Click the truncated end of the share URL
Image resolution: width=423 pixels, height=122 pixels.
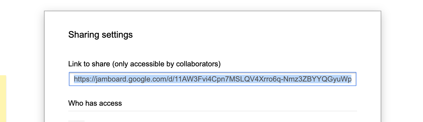tap(345, 80)
